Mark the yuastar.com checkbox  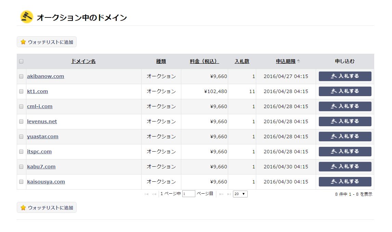tap(21, 137)
